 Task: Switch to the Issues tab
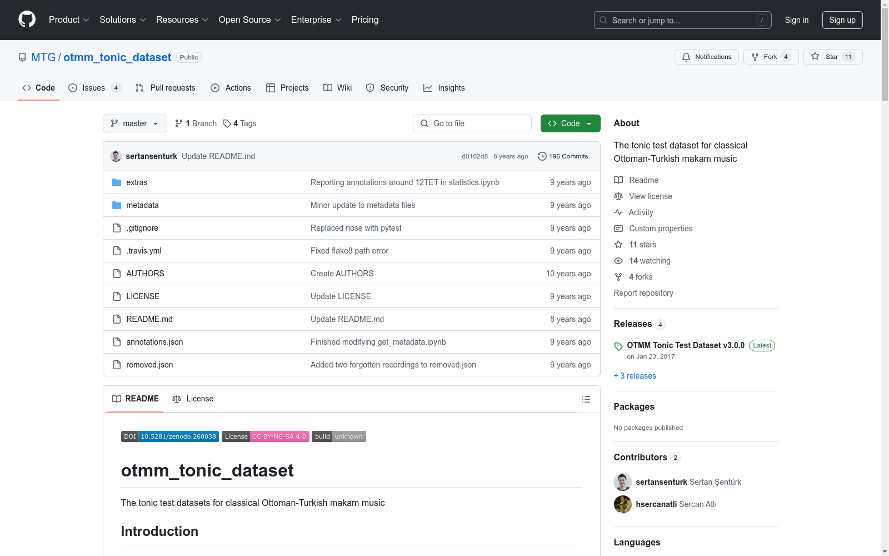pos(94,88)
